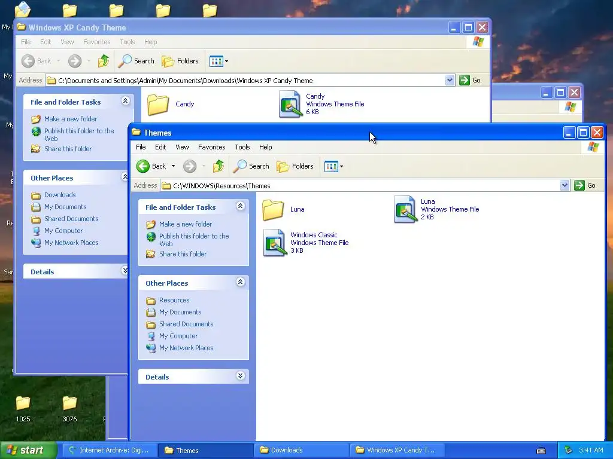Open My Network Places in Themes window

[x=186, y=348]
